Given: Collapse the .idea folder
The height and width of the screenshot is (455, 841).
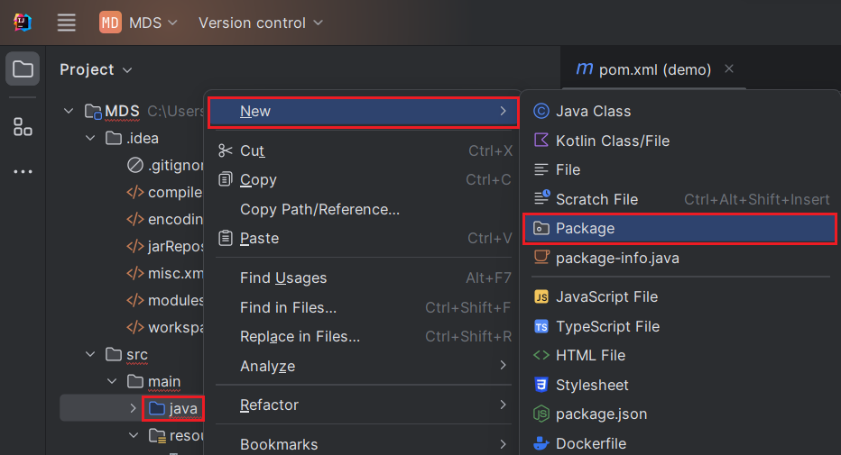Looking at the screenshot, I should (x=90, y=138).
